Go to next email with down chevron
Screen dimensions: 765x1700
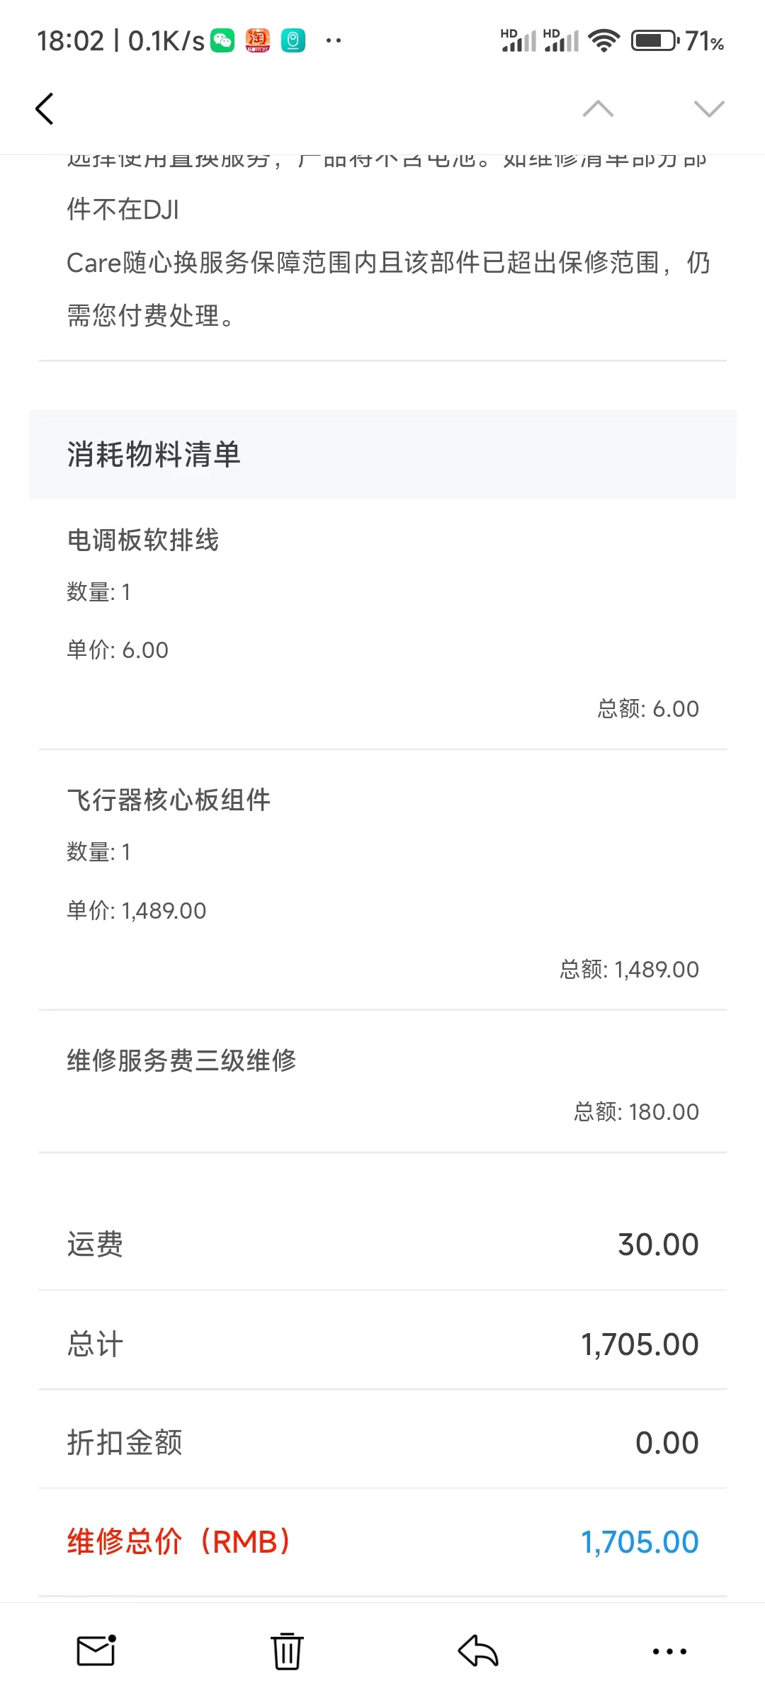(709, 109)
